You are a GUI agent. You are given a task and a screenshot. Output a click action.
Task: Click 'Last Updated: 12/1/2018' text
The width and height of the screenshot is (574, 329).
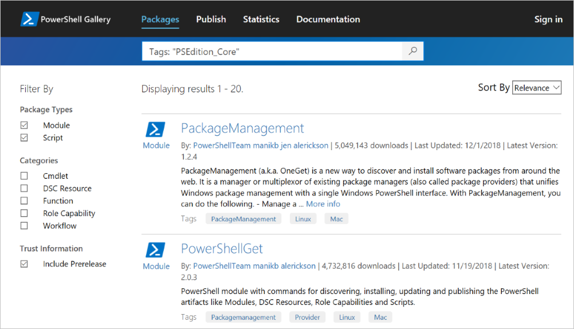pyautogui.click(x=458, y=146)
